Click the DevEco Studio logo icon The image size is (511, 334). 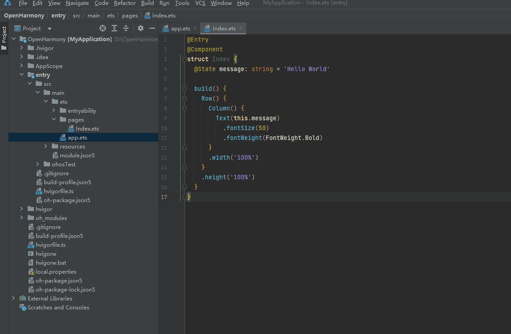(8, 3)
